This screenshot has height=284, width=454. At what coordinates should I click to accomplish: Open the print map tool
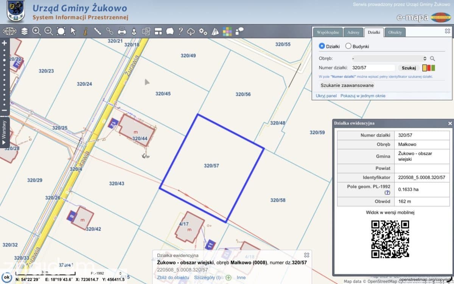(122, 31)
